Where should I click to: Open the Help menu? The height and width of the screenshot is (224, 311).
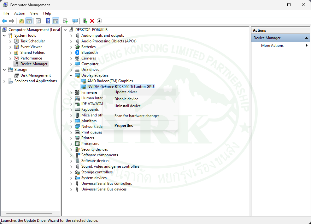[47, 13]
